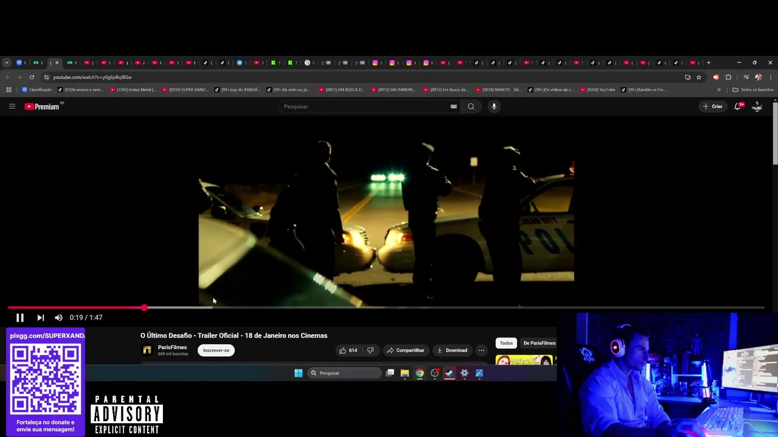Close the active tab with its X
Image resolution: width=778 pixels, height=437 pixels.
click(57, 63)
